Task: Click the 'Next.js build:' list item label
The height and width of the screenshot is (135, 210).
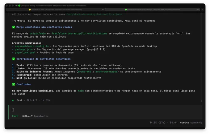Action: 27,78
